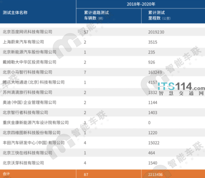Click mileage value 1144

click(x=152, y=103)
